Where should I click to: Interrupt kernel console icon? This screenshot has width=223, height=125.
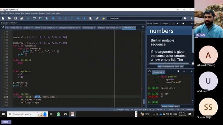click(x=184, y=71)
